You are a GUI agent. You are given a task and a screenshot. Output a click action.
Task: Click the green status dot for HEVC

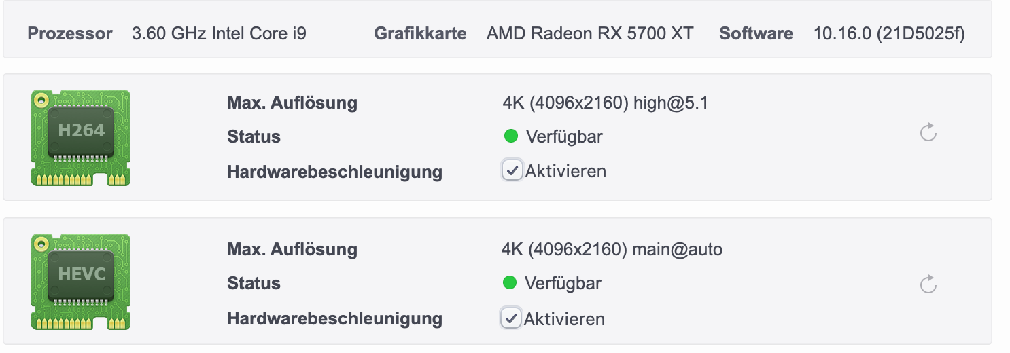click(x=510, y=282)
